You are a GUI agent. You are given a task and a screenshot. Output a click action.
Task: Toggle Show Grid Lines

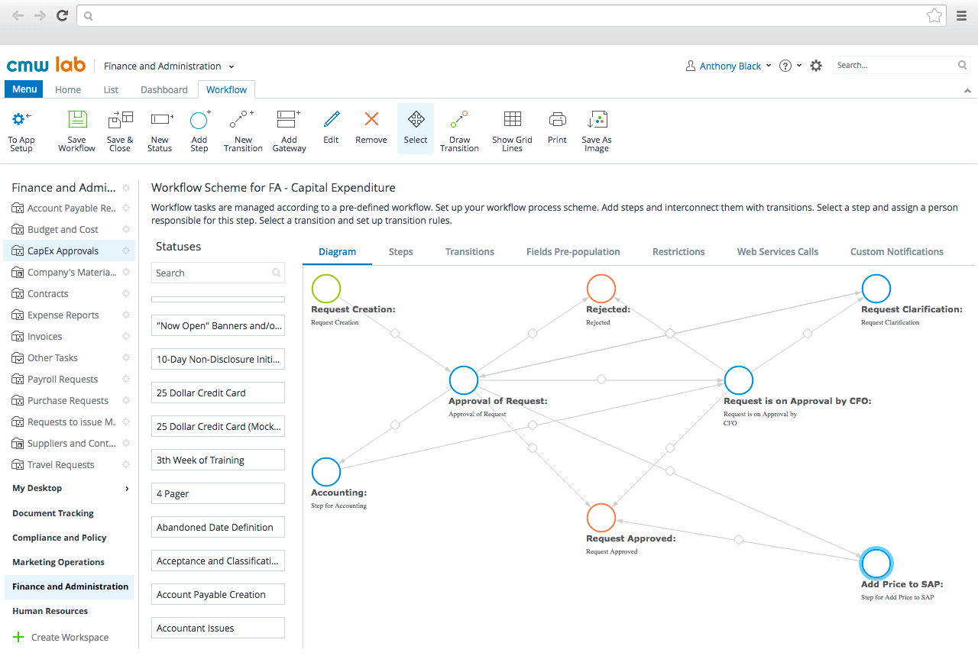[x=513, y=119]
